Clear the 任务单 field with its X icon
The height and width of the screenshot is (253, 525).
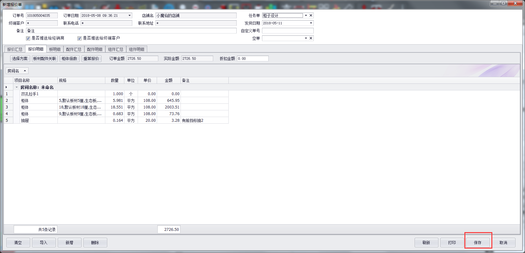[x=311, y=15]
